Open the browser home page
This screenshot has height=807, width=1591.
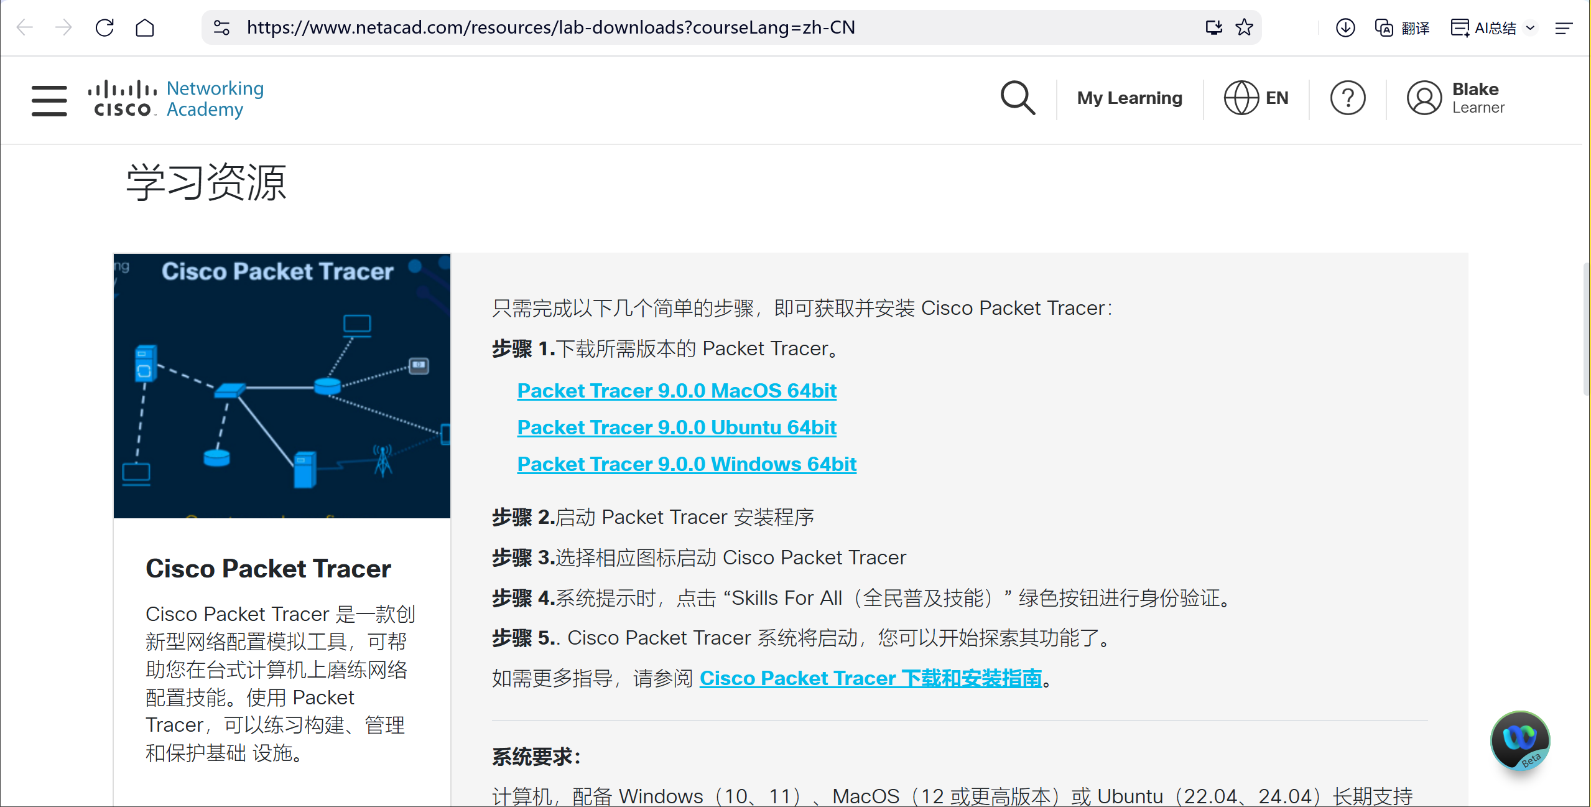coord(145,27)
